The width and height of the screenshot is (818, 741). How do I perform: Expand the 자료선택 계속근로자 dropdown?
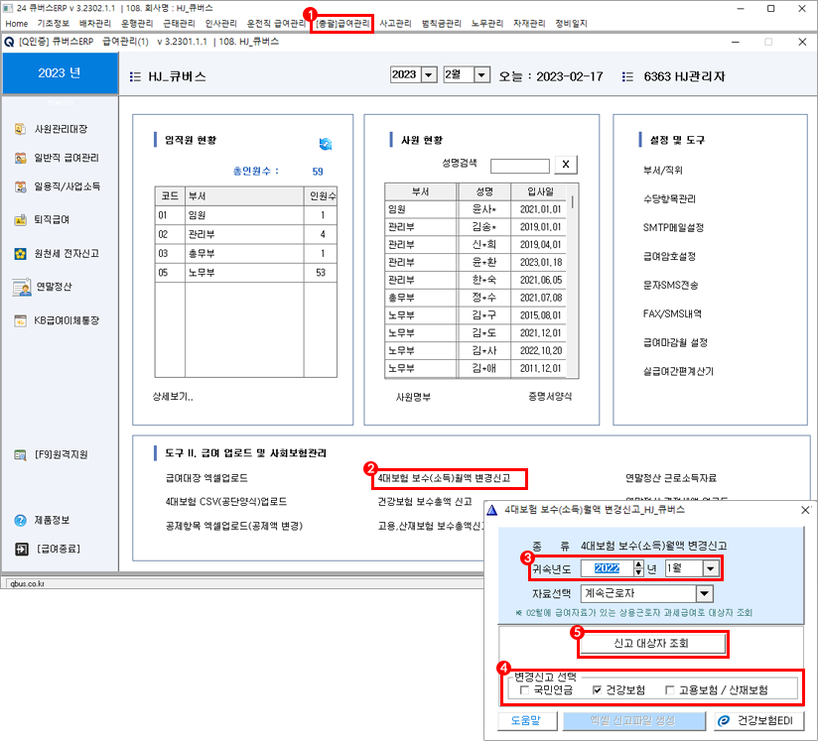[704, 593]
